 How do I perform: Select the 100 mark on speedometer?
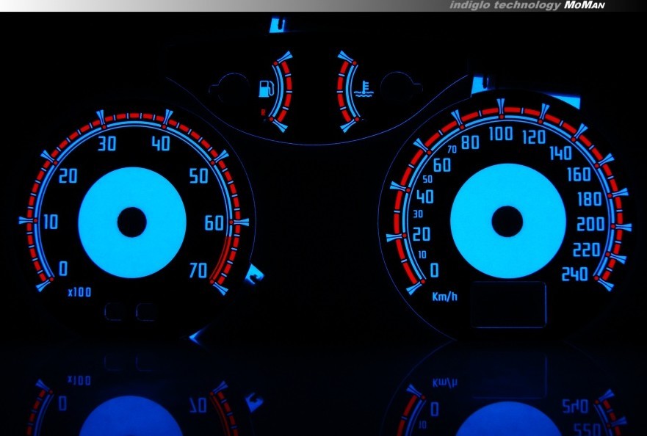point(501,134)
